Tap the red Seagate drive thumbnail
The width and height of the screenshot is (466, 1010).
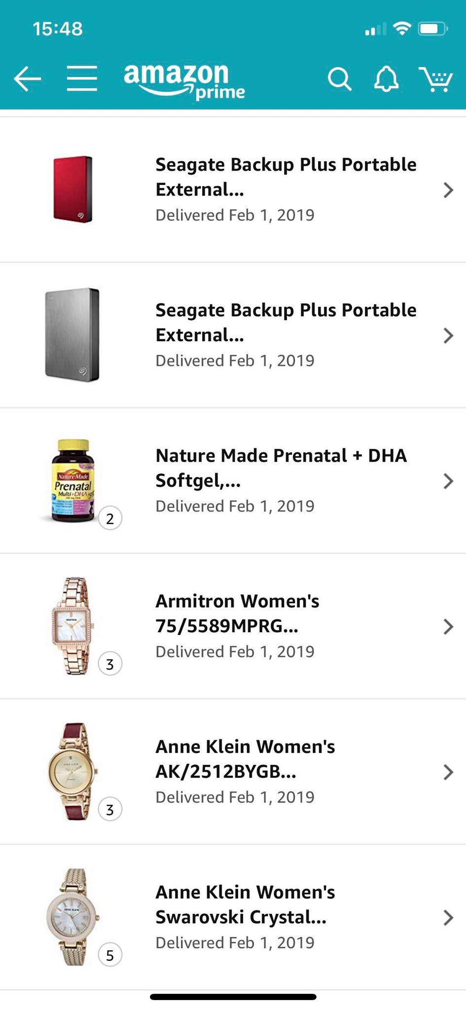[73, 189]
